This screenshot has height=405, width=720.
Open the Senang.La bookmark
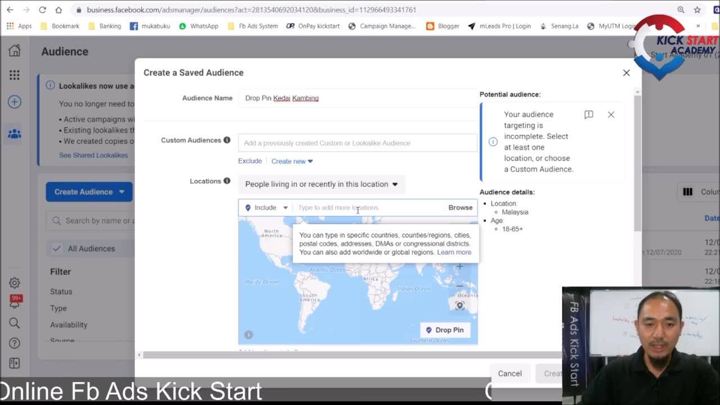click(559, 26)
